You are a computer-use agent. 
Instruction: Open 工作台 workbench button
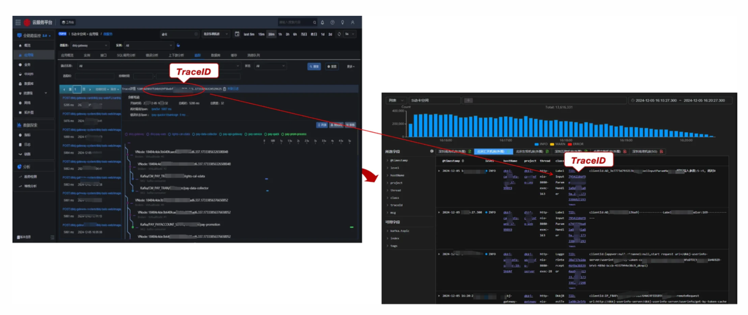point(68,22)
